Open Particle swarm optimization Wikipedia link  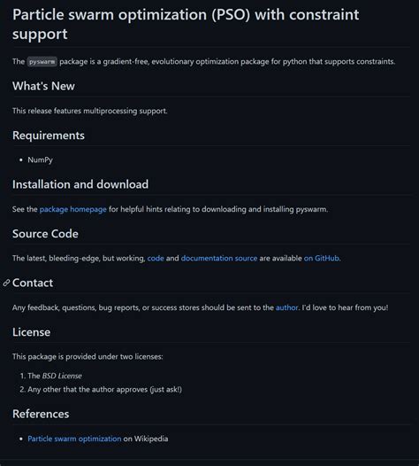[x=74, y=439]
